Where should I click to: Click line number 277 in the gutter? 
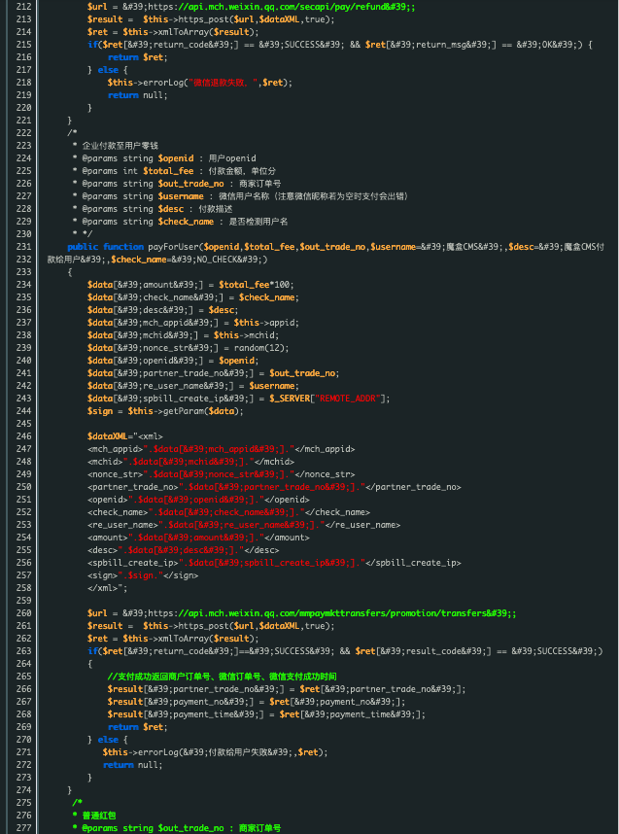24,828
